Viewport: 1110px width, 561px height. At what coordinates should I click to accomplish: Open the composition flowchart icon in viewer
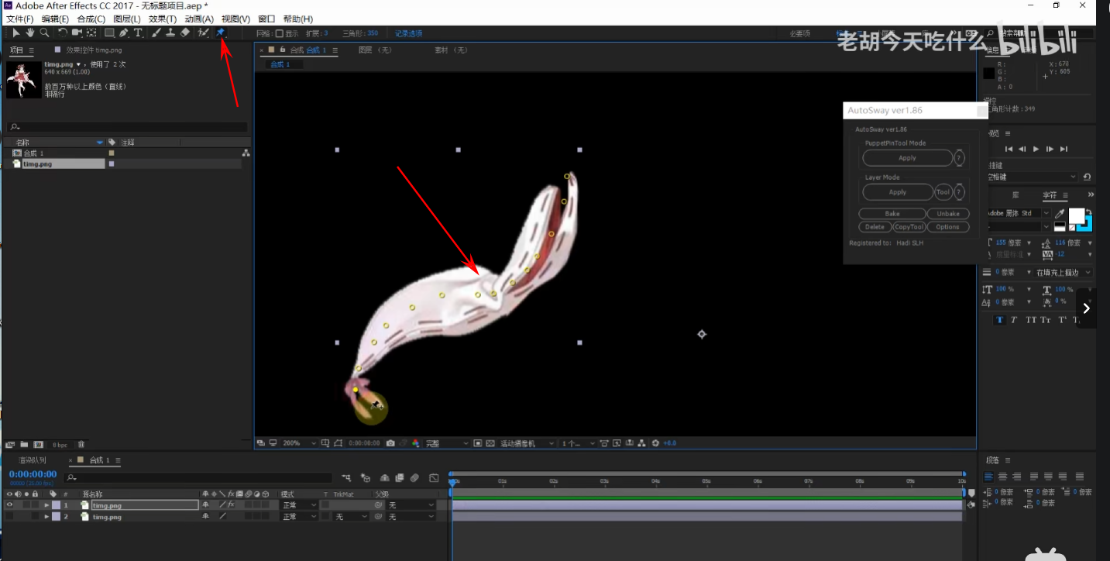(641, 443)
